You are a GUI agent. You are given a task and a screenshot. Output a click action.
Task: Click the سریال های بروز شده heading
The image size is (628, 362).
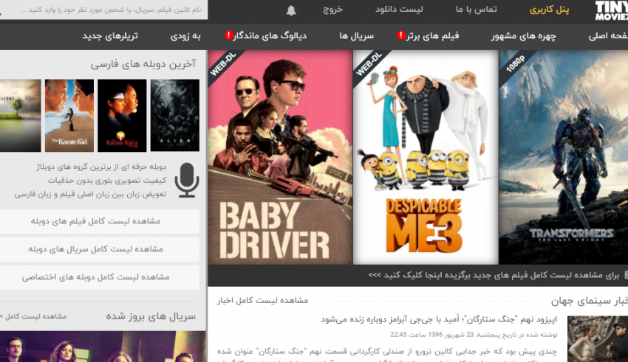pos(151,316)
